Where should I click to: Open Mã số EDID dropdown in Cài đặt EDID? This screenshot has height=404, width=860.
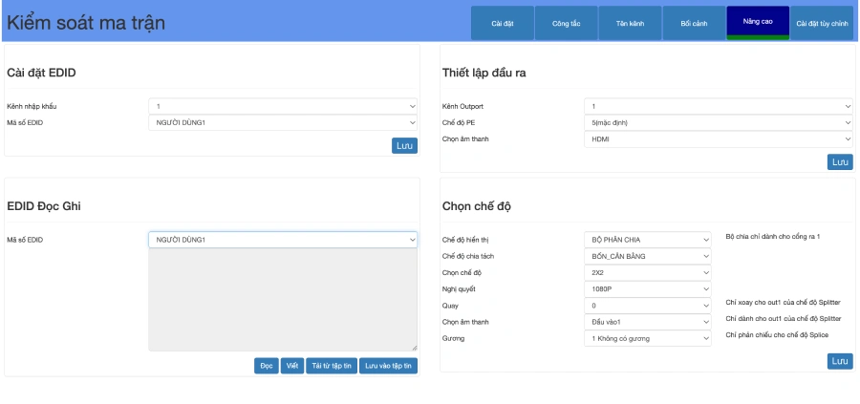[x=283, y=122]
